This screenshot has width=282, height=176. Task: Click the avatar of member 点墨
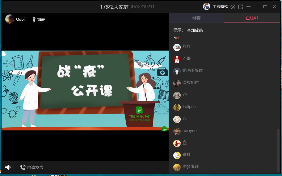(177, 59)
